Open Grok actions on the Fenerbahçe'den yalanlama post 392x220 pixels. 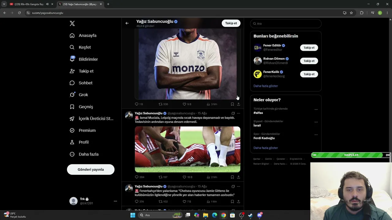point(233,186)
